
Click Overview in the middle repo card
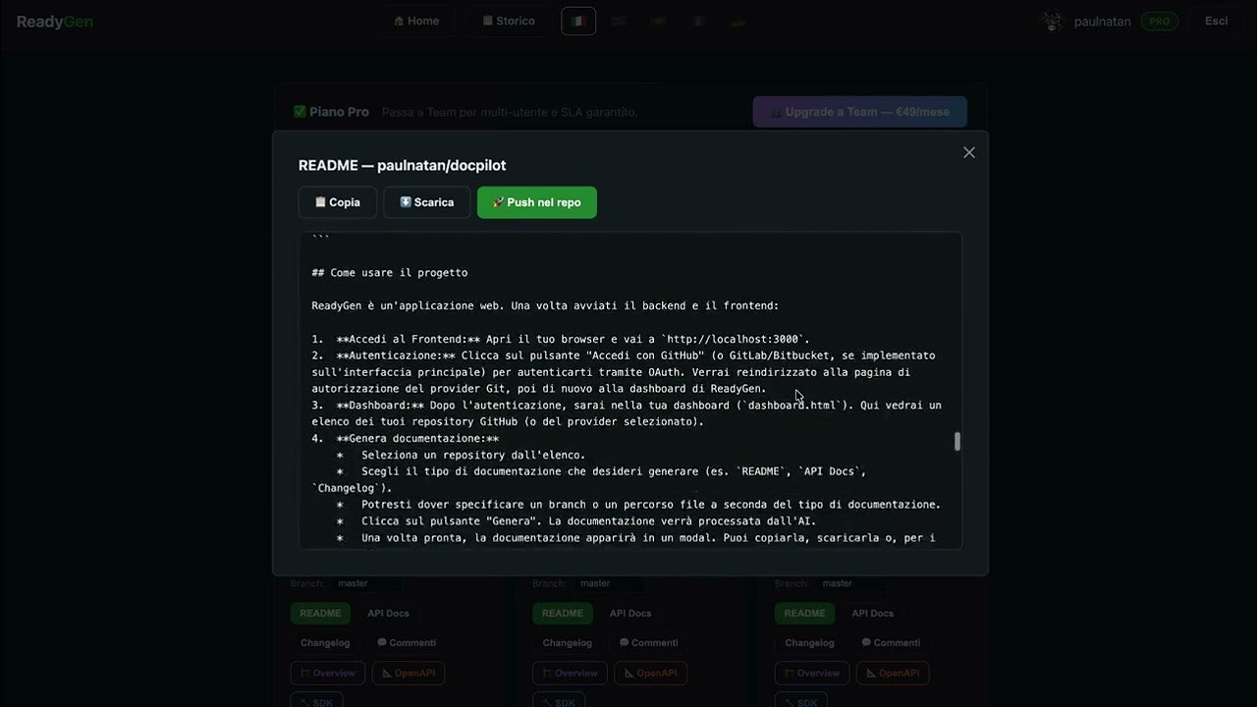(x=571, y=673)
